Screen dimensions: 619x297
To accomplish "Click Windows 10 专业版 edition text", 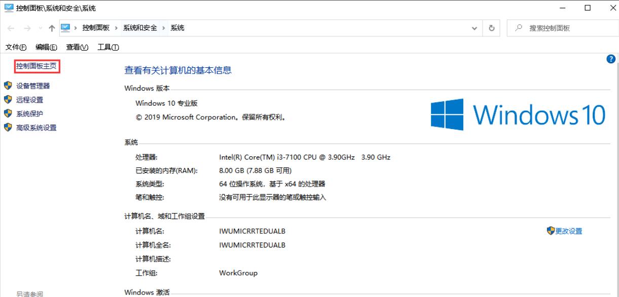I will tap(166, 103).
